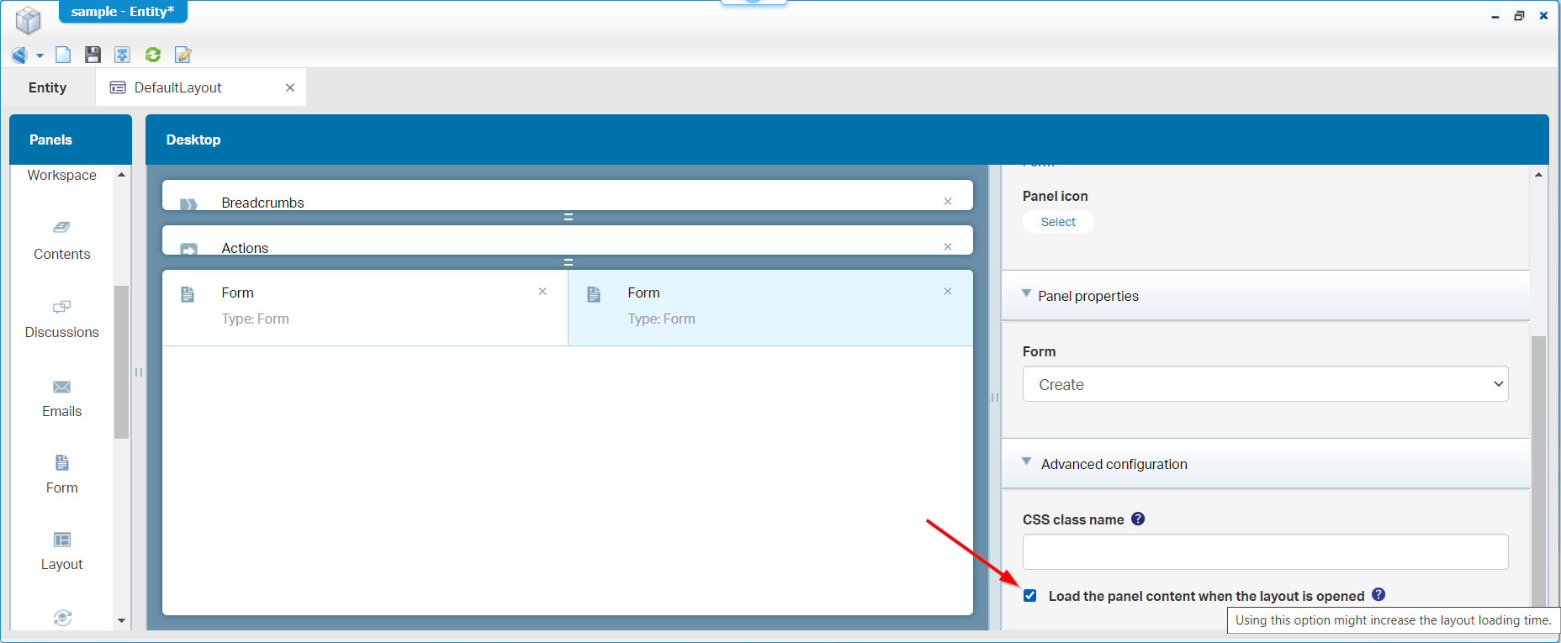This screenshot has width=1561, height=643.
Task: Uncheck Load the panel content checkbox
Action: pos(1030,596)
